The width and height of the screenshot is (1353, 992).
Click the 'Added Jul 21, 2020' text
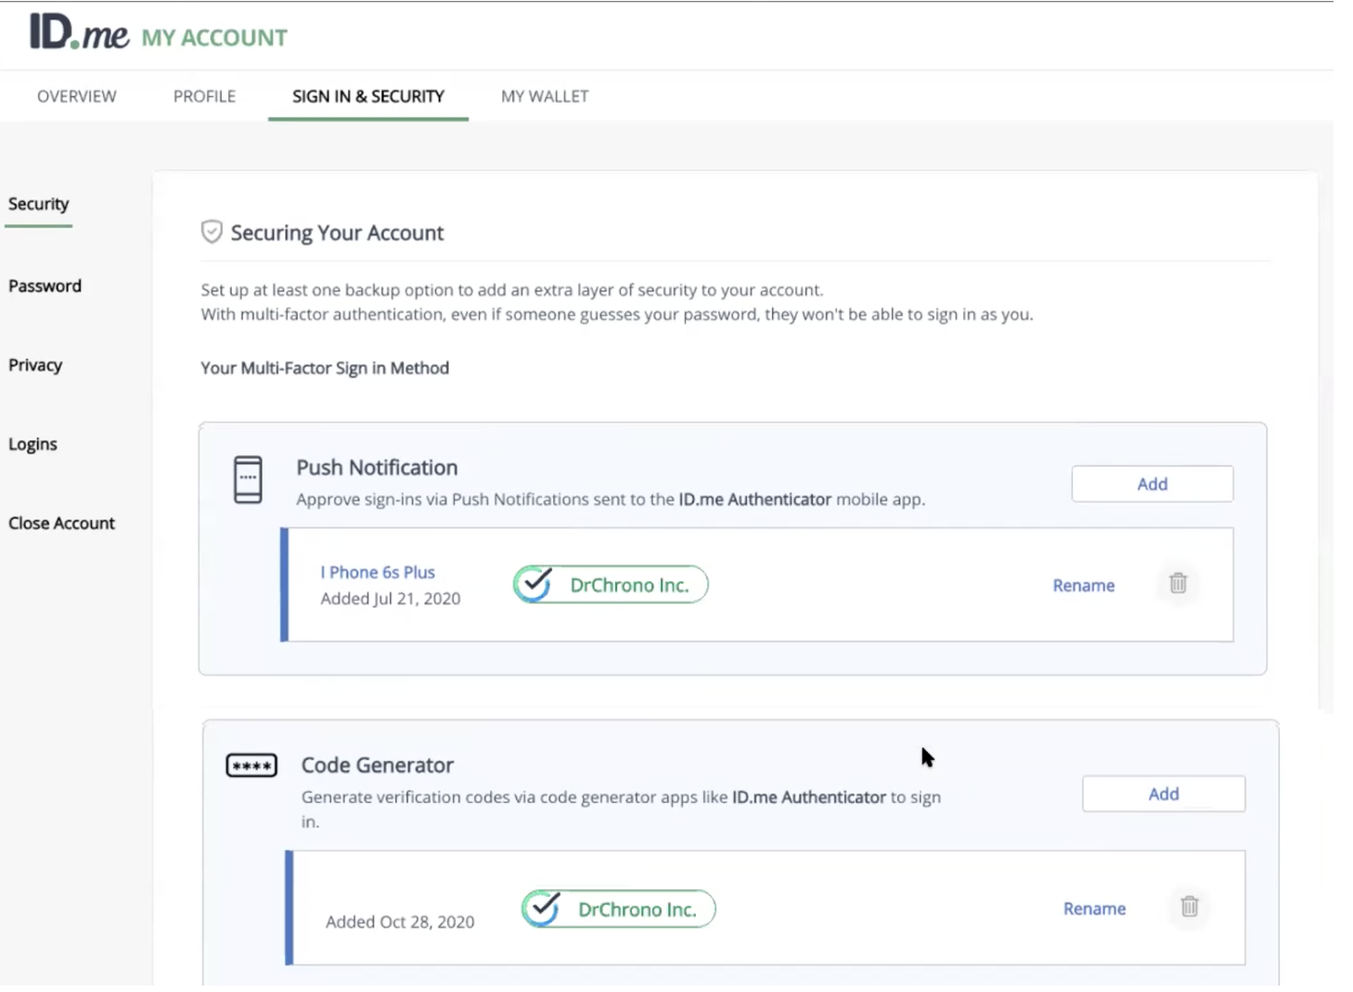[391, 599]
